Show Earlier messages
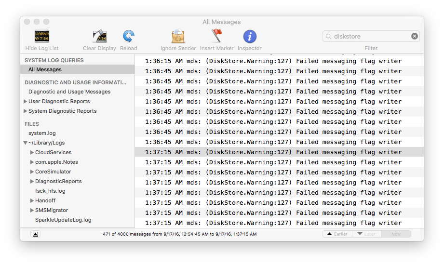Image resolution: width=444 pixels, height=265 pixels. pyautogui.click(x=337, y=234)
